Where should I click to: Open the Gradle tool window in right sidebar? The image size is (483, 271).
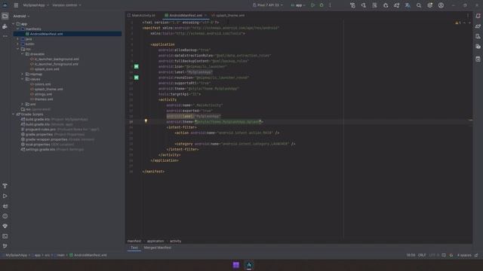(478, 26)
